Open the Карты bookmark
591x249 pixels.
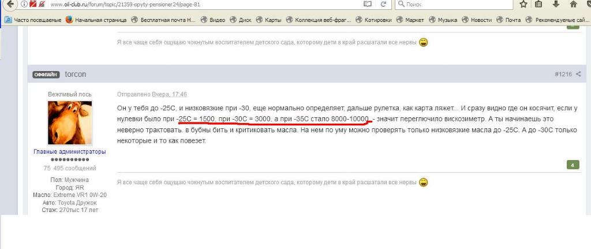pyautogui.click(x=269, y=20)
